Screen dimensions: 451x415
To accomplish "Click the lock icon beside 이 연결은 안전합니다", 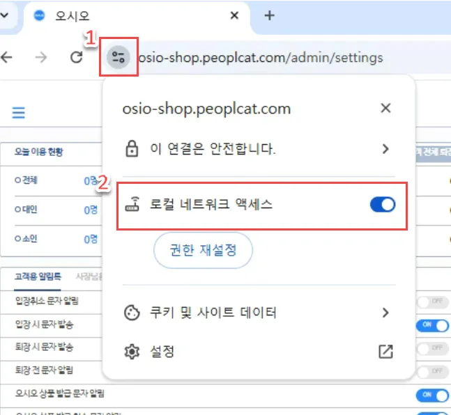I will [x=131, y=148].
